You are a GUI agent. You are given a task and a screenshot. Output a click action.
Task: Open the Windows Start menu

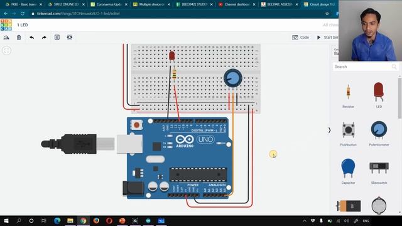click(6, 221)
